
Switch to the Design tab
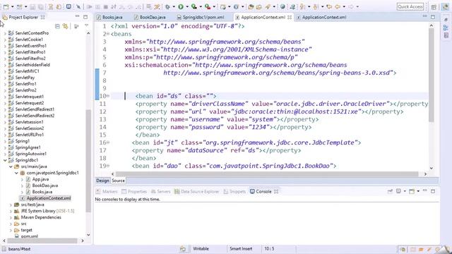pyautogui.click(x=102, y=181)
